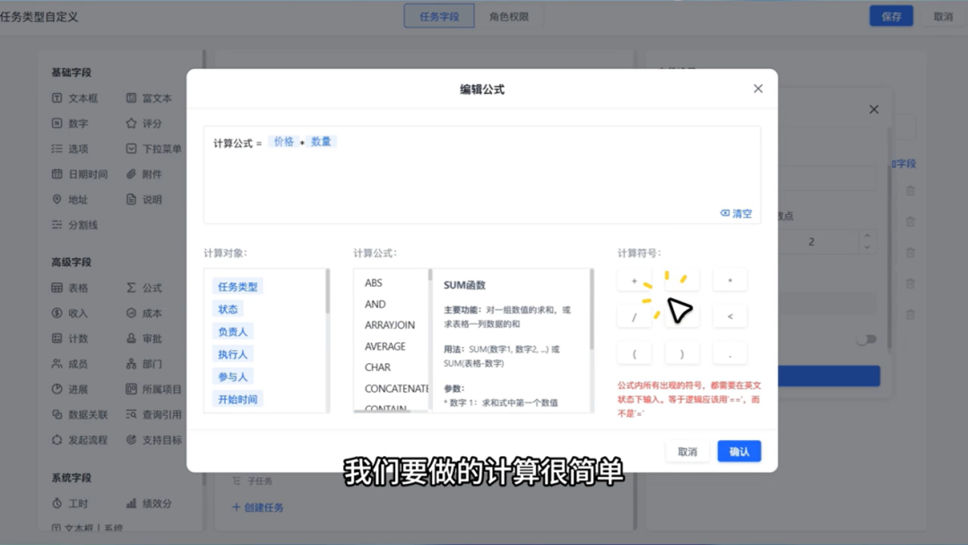Select the 数量 token in formula
The width and height of the screenshot is (968, 545).
tap(321, 142)
